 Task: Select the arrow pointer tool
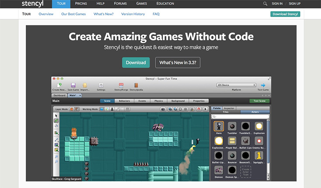pyautogui.click(x=56, y=116)
